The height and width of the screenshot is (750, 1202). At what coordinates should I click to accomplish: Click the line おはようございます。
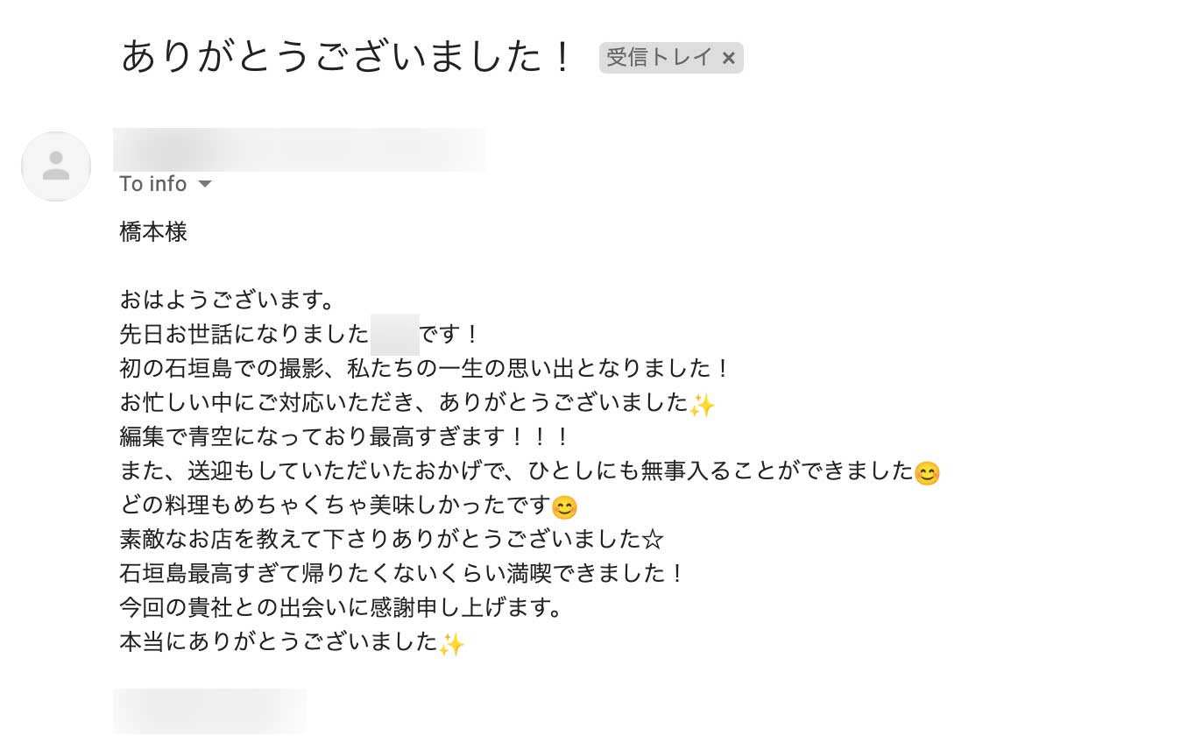click(x=227, y=301)
